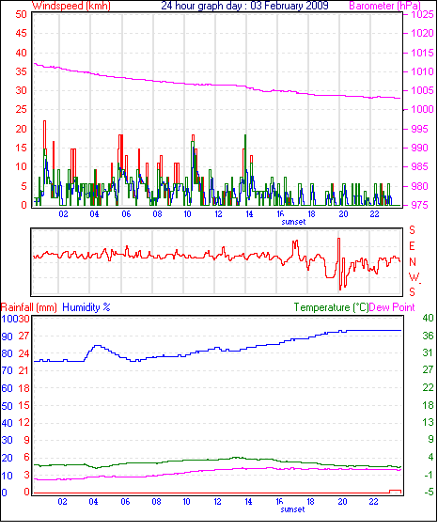Click hour 20 under the windspeed chart

click(343, 214)
